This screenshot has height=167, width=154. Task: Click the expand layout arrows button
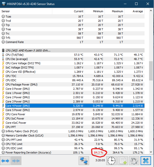[x=5, y=160]
